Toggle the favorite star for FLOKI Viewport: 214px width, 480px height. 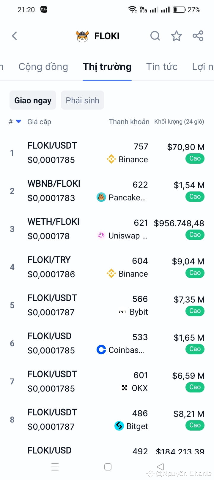pos(177,36)
